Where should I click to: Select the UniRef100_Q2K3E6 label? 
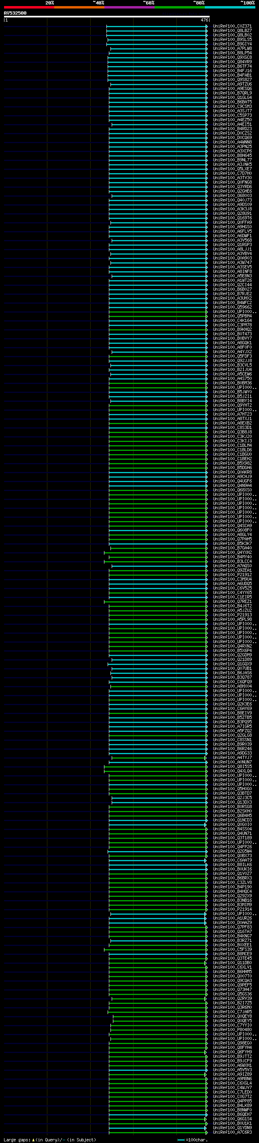232,704
